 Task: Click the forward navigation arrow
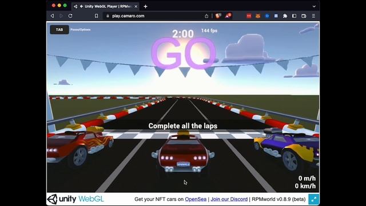[x=61, y=16]
